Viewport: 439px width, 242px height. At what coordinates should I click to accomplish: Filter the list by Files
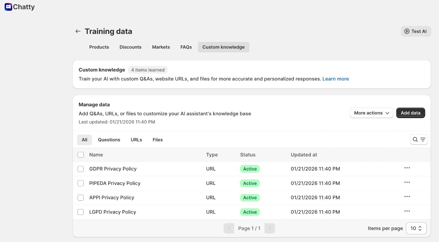(158, 140)
